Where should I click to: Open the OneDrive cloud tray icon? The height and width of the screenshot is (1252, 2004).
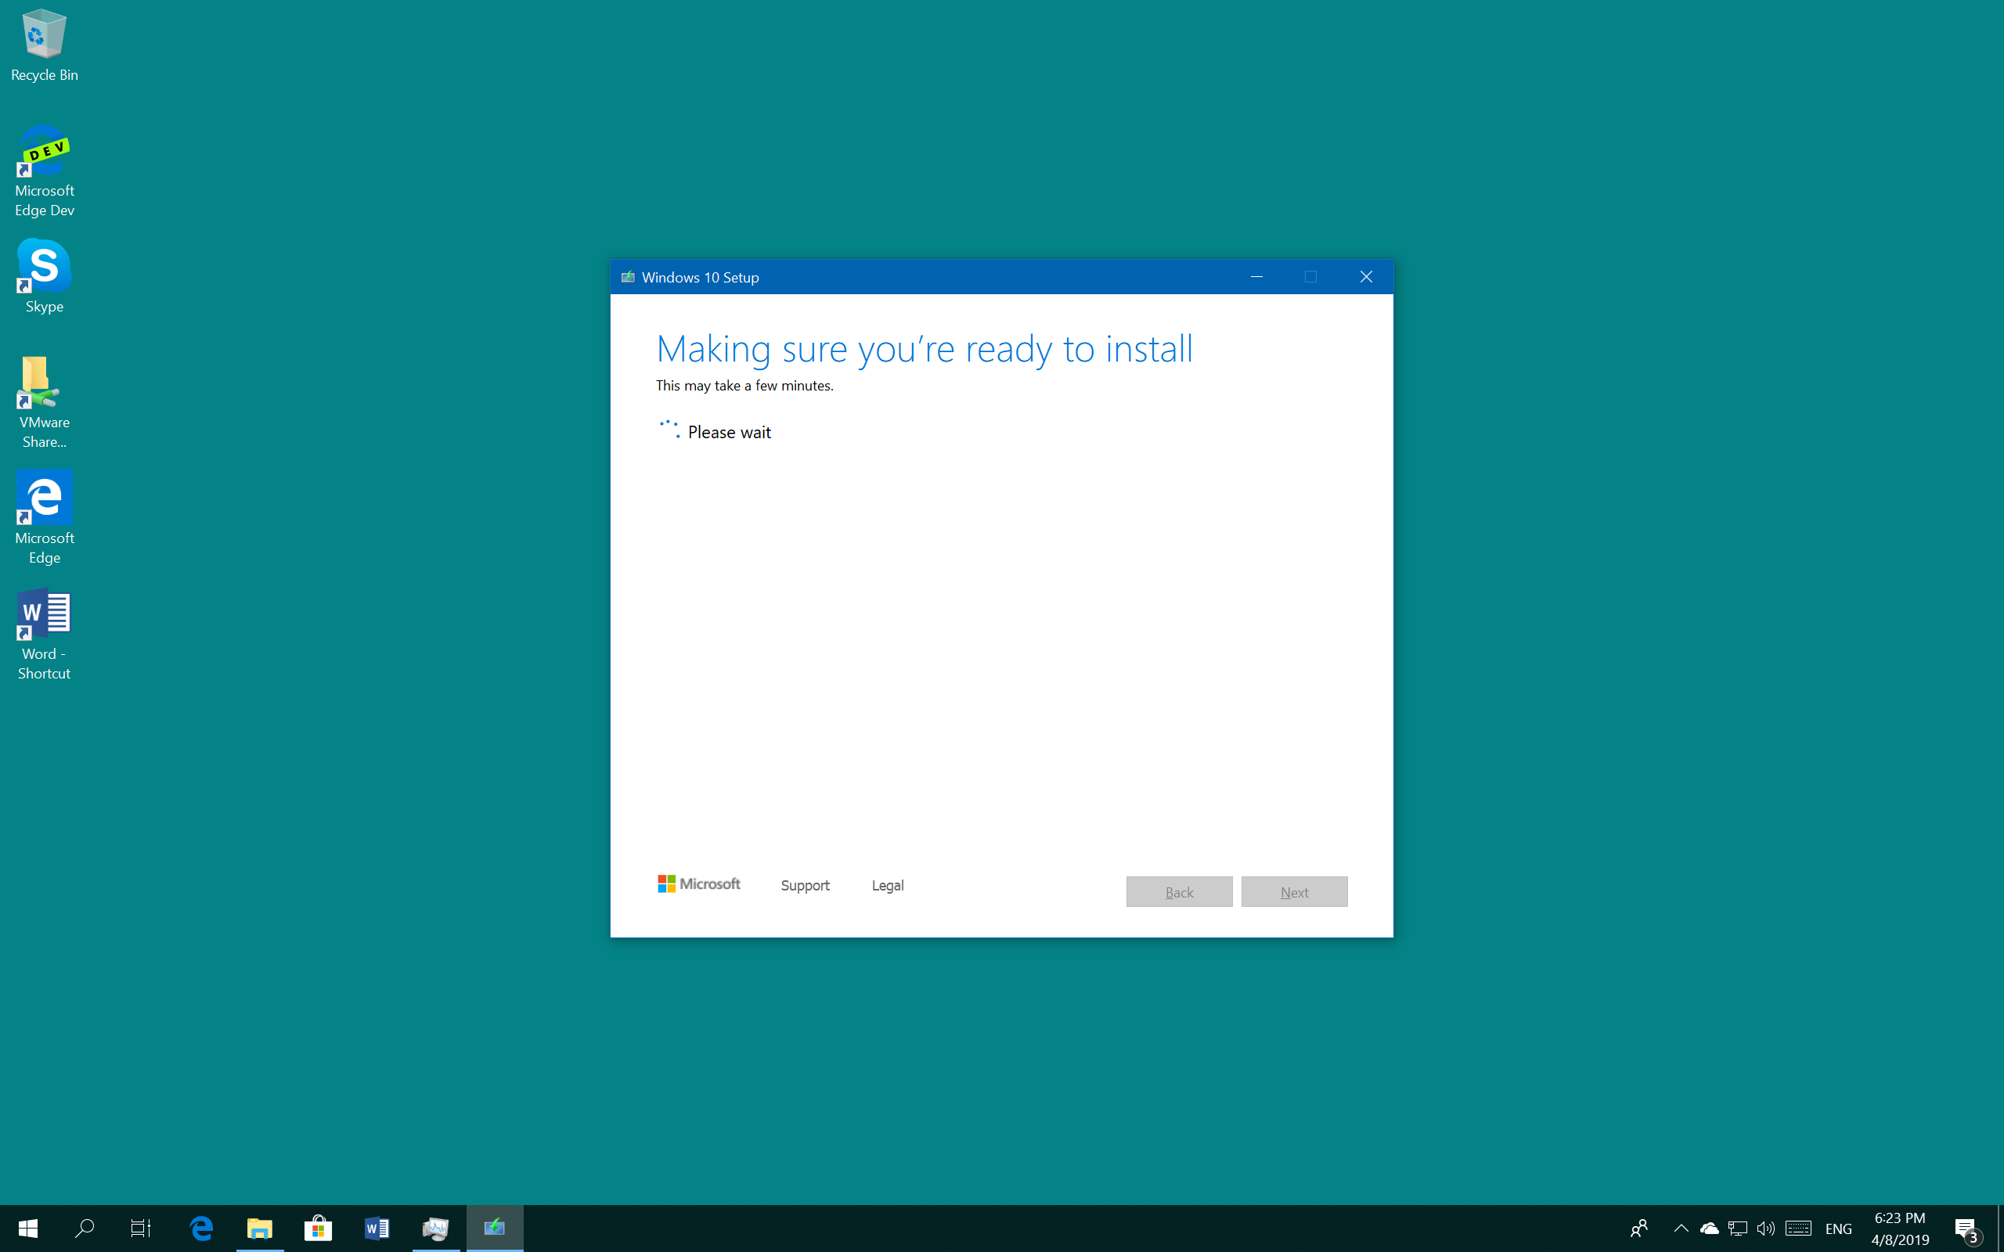(x=1709, y=1228)
